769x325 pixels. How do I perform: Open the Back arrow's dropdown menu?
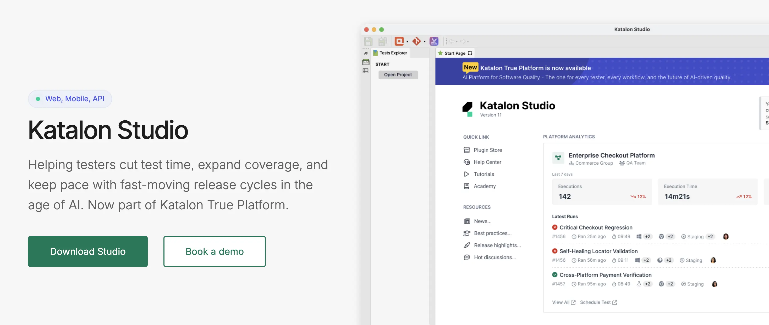click(x=457, y=41)
